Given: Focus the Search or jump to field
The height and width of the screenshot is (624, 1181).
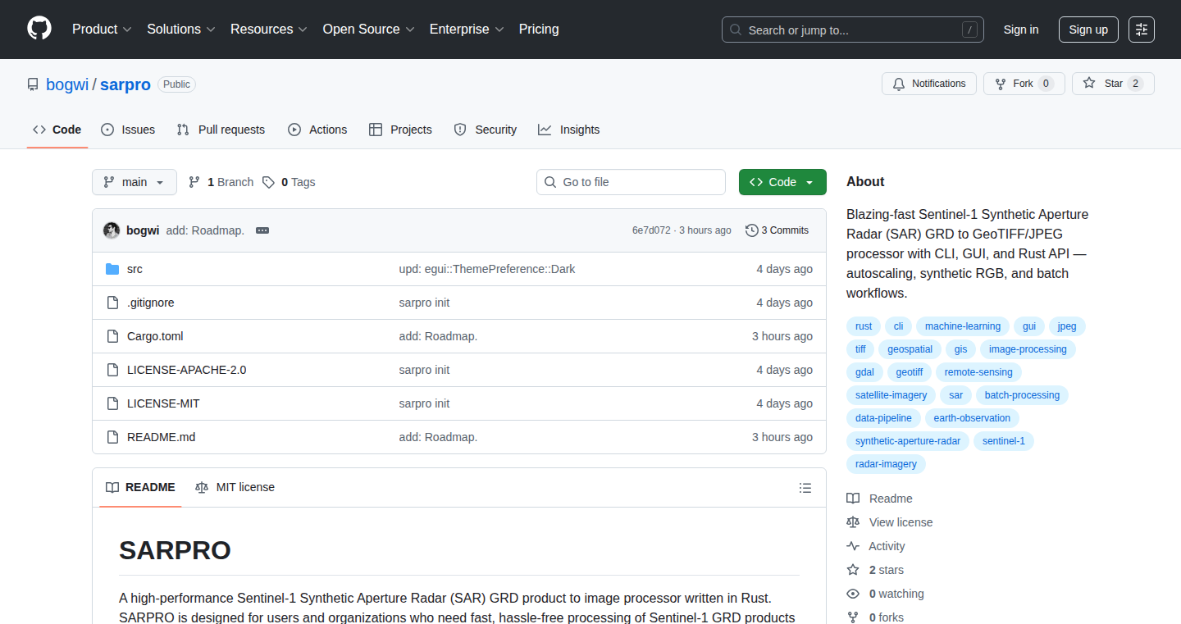Looking at the screenshot, I should (x=853, y=30).
